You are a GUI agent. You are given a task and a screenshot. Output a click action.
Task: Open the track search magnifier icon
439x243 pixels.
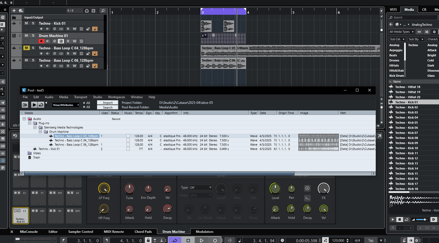click(x=103, y=11)
